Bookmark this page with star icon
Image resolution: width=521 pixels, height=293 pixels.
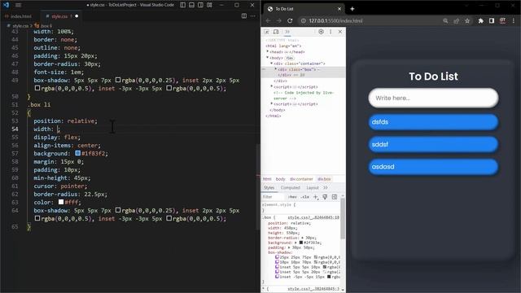click(467, 20)
